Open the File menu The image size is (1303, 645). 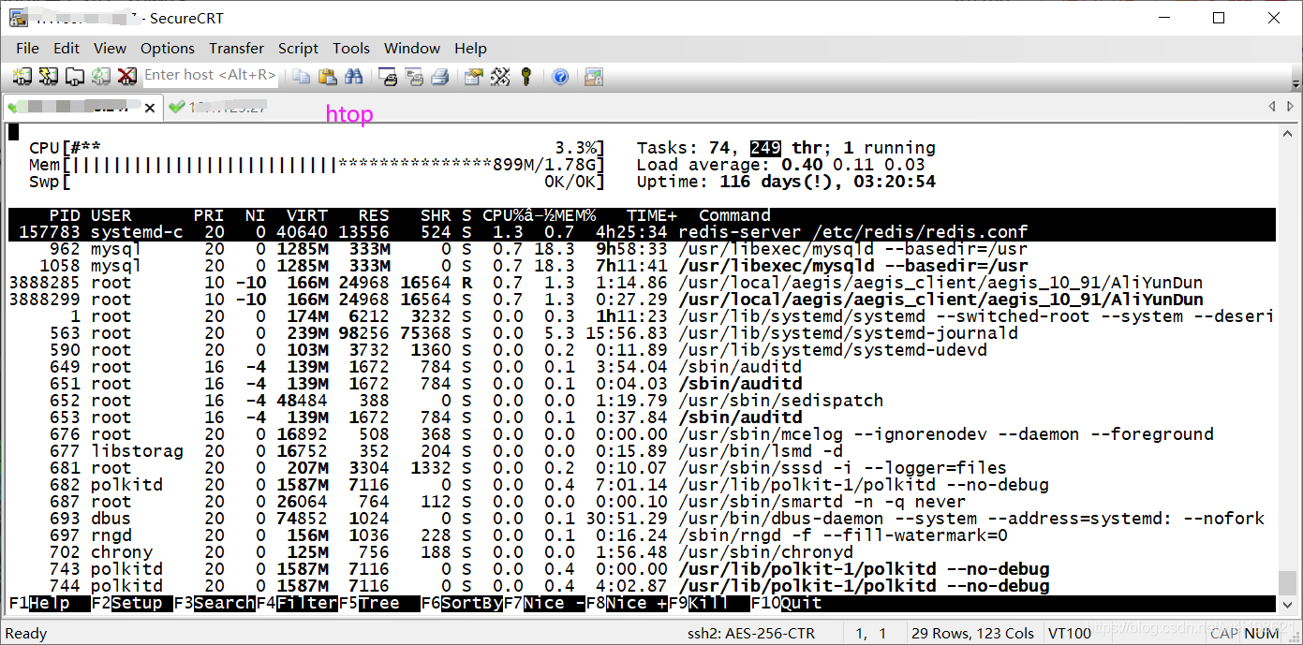click(27, 48)
